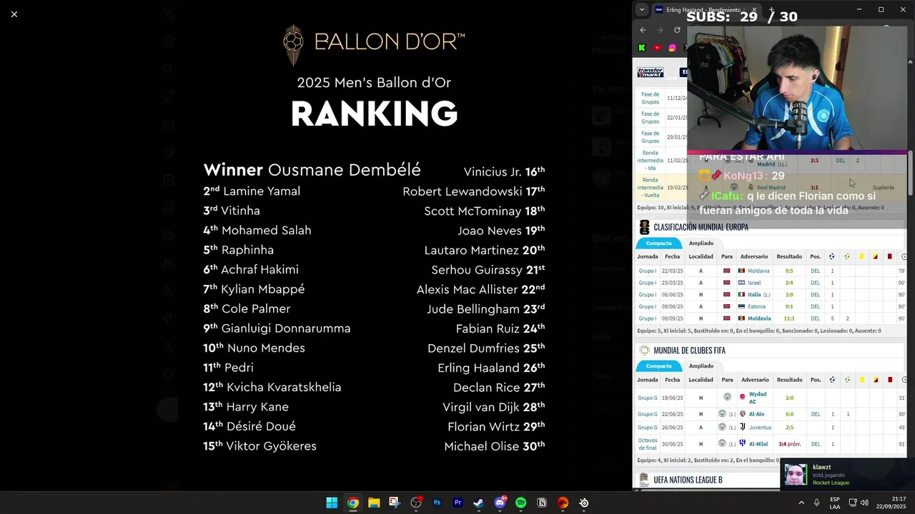The width and height of the screenshot is (915, 514).
Task: Click red card icon in Mundial de Clubes table
Action: (x=890, y=380)
